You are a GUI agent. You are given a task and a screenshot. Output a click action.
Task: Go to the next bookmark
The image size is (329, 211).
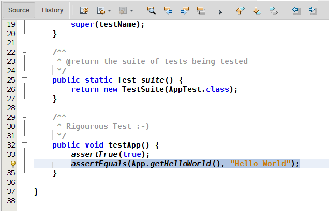257,10
